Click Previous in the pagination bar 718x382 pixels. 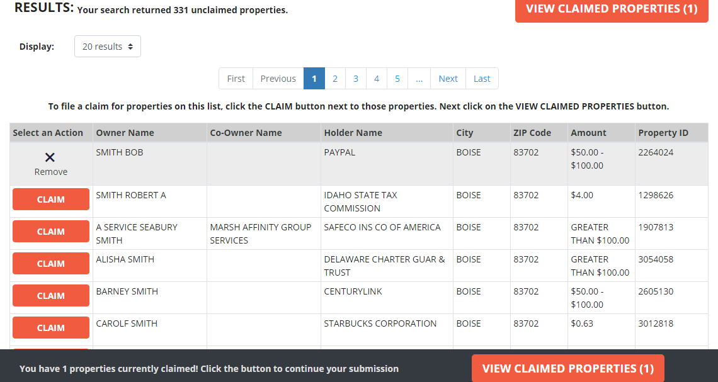(x=278, y=78)
